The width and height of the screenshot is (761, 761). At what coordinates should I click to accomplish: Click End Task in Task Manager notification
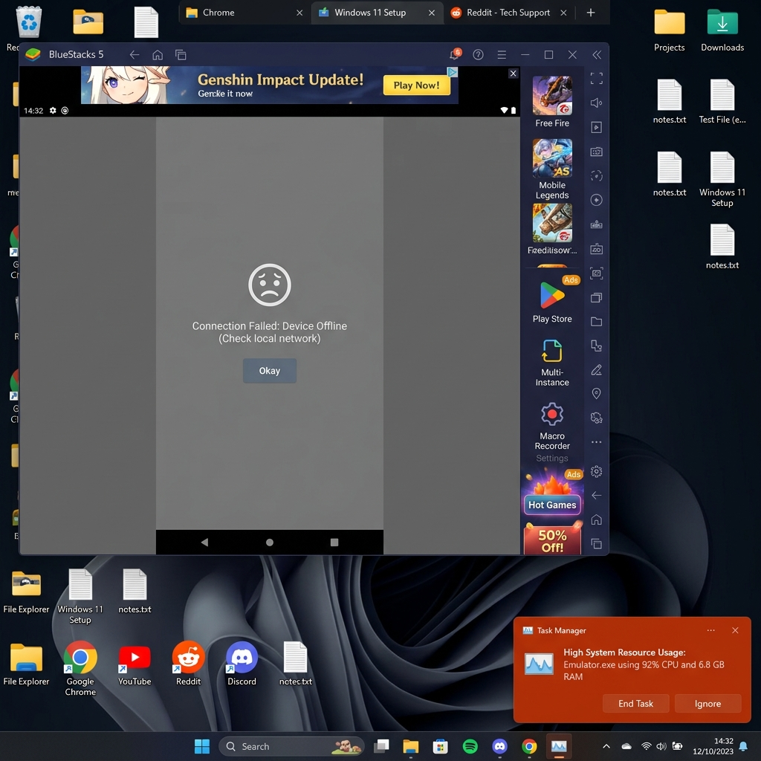(635, 703)
